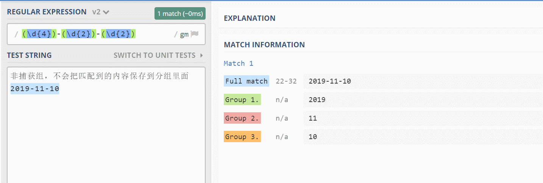Click the Chinese sentence in the test string
This screenshot has height=183, width=543.
[99, 76]
